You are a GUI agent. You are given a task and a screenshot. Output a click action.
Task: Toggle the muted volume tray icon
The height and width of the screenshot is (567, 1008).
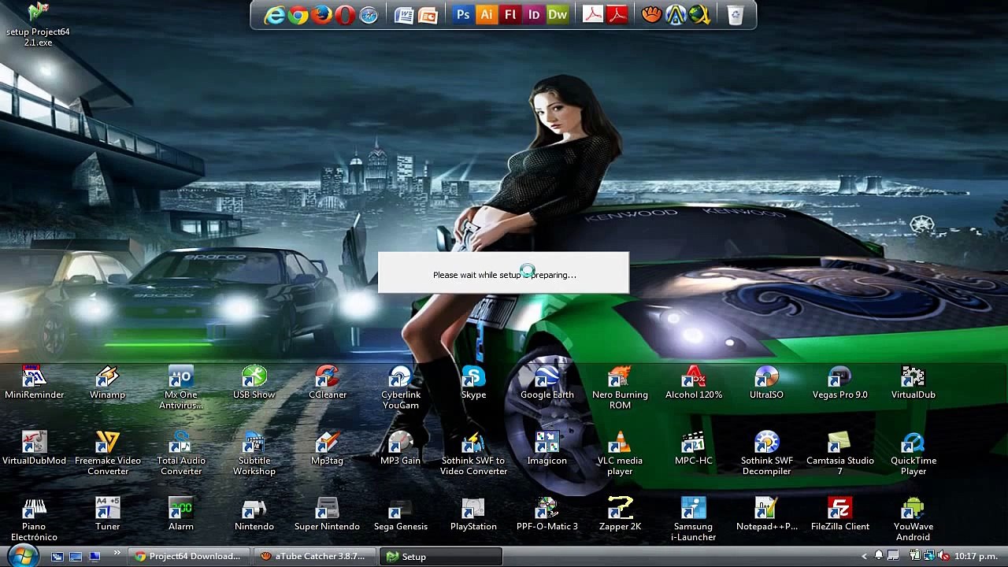coord(943,556)
